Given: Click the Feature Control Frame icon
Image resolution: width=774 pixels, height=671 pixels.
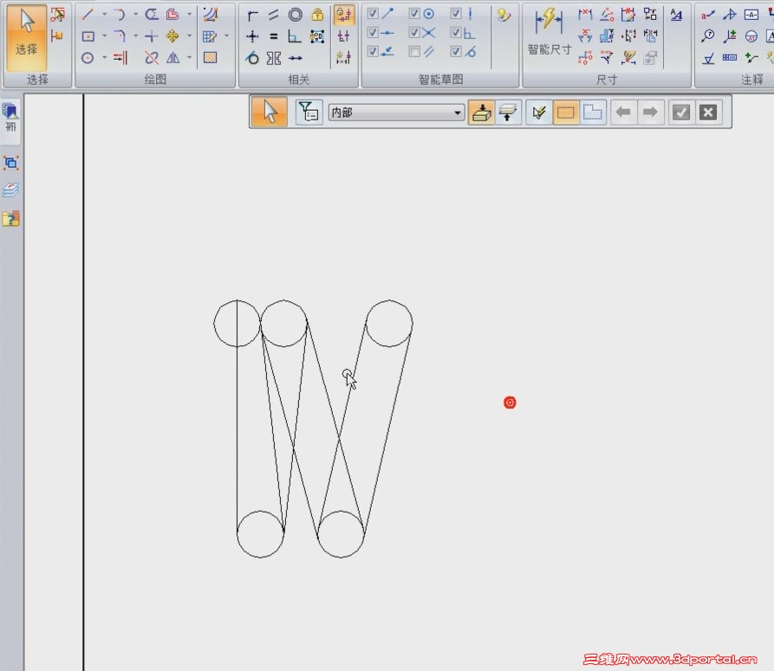Looking at the screenshot, I should tap(730, 58).
